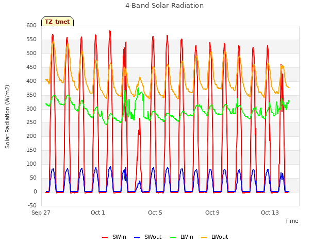Click the 200 y-axis tick label
Viewport: 330px width, 247px height.
pyautogui.click(x=31, y=136)
